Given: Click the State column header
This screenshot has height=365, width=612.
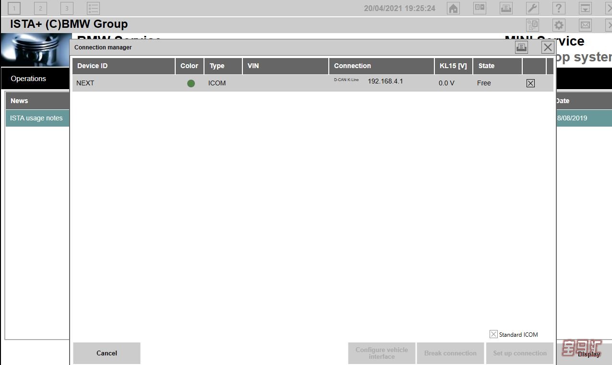Looking at the screenshot, I should [x=498, y=66].
